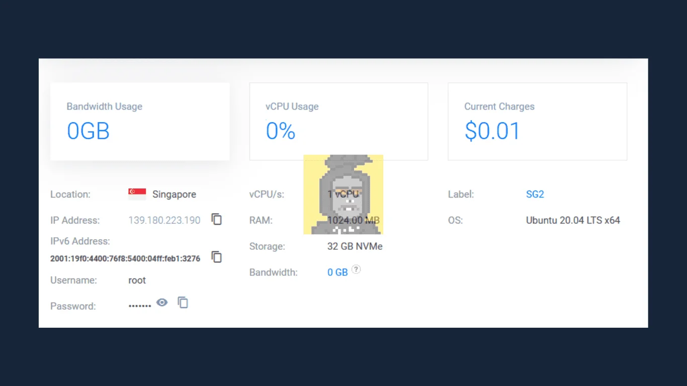Image resolution: width=687 pixels, height=386 pixels.
Task: Click the Ubuntu 20.04 LTS x64 text
Action: point(573,220)
